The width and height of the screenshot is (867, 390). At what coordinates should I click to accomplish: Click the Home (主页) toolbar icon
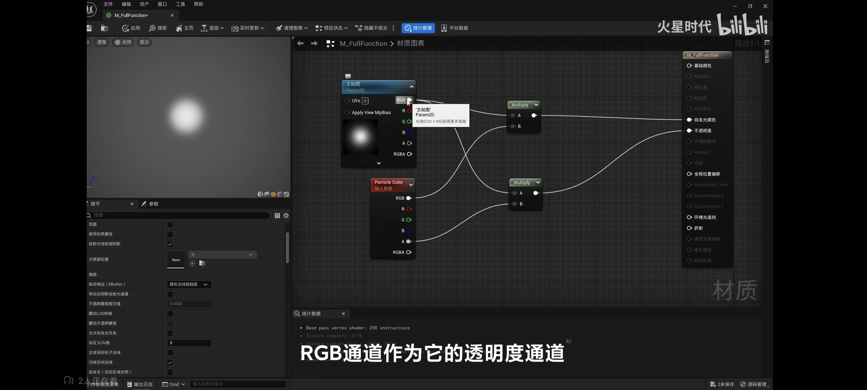point(179,28)
